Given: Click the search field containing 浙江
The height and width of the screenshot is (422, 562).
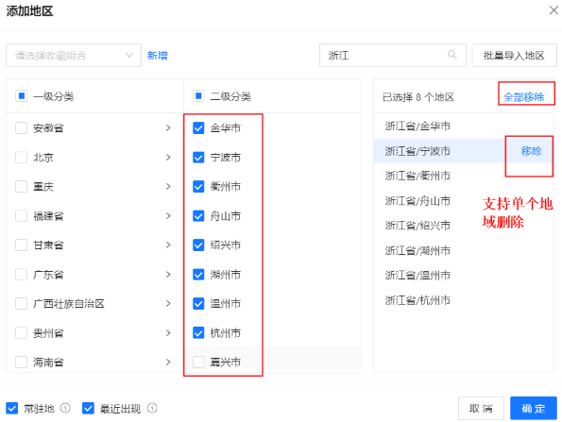Looking at the screenshot, I should [x=393, y=55].
